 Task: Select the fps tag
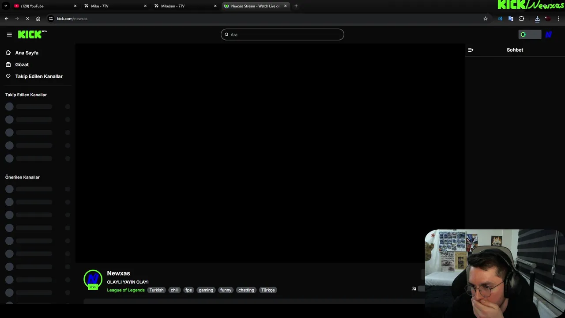pyautogui.click(x=188, y=290)
